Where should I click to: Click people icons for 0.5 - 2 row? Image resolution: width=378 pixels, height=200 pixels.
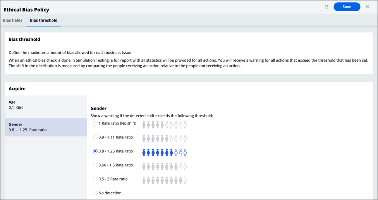164,180
